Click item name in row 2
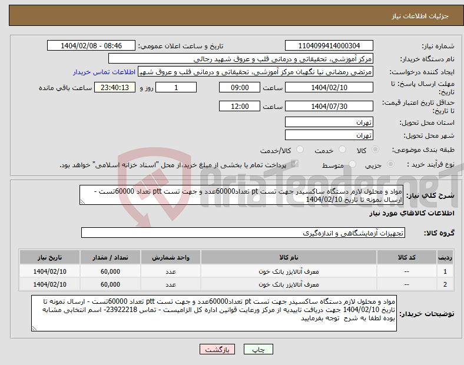This screenshot has width=464, height=365. tap(289, 284)
